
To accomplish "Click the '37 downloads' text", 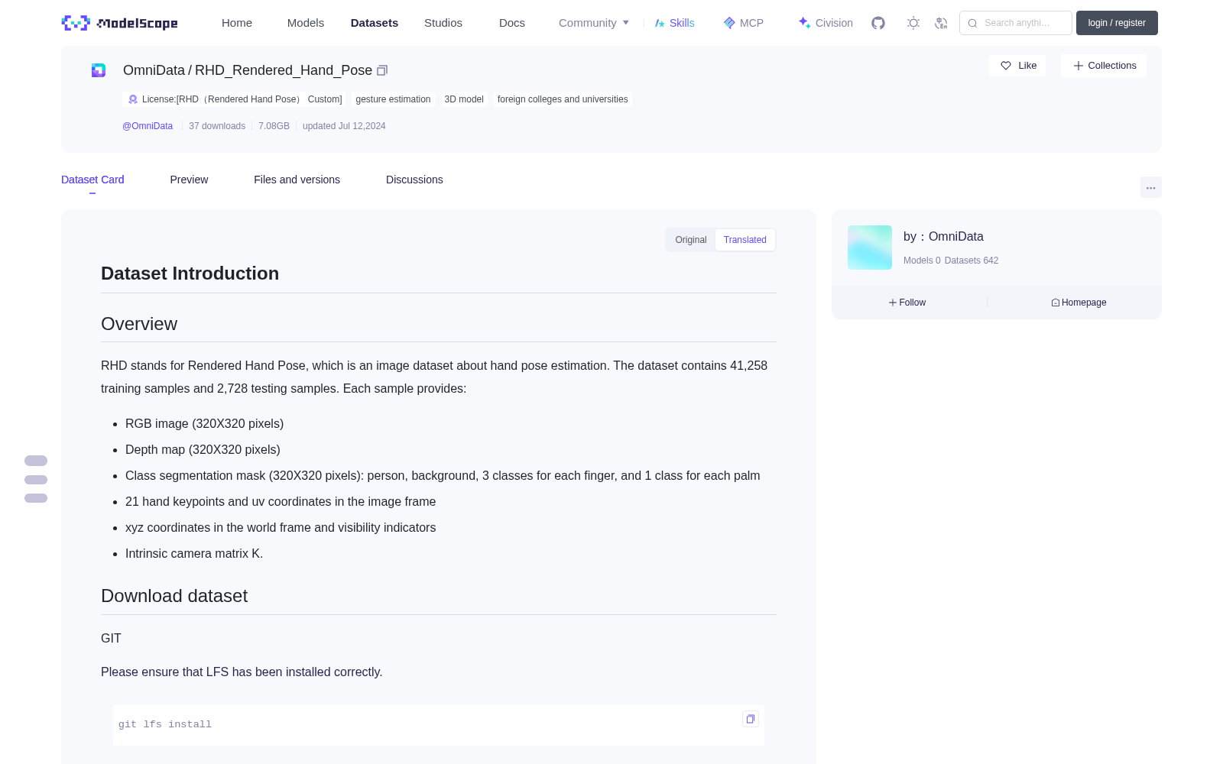I will [217, 126].
